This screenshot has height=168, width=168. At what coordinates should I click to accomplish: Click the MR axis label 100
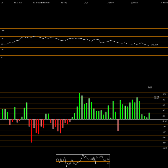coord(164,94)
